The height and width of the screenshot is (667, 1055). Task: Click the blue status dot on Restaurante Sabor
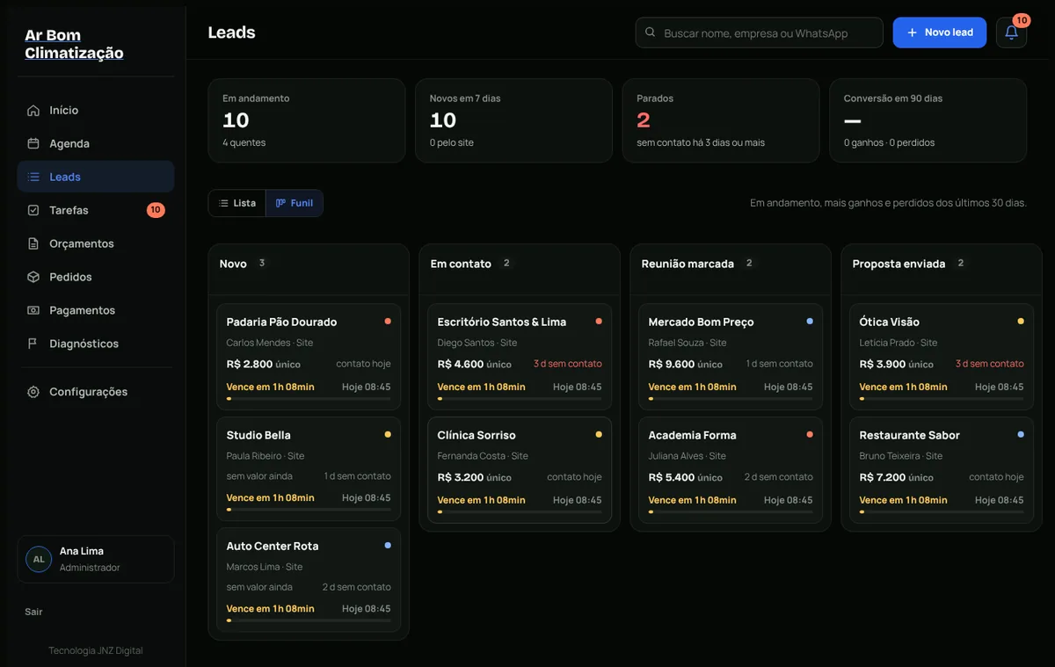point(1021,434)
